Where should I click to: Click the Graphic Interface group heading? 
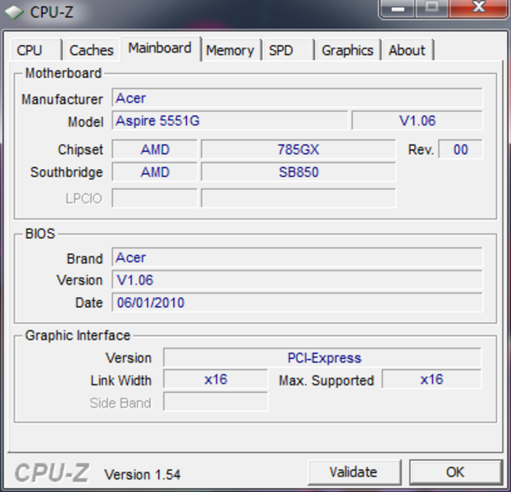(78, 335)
